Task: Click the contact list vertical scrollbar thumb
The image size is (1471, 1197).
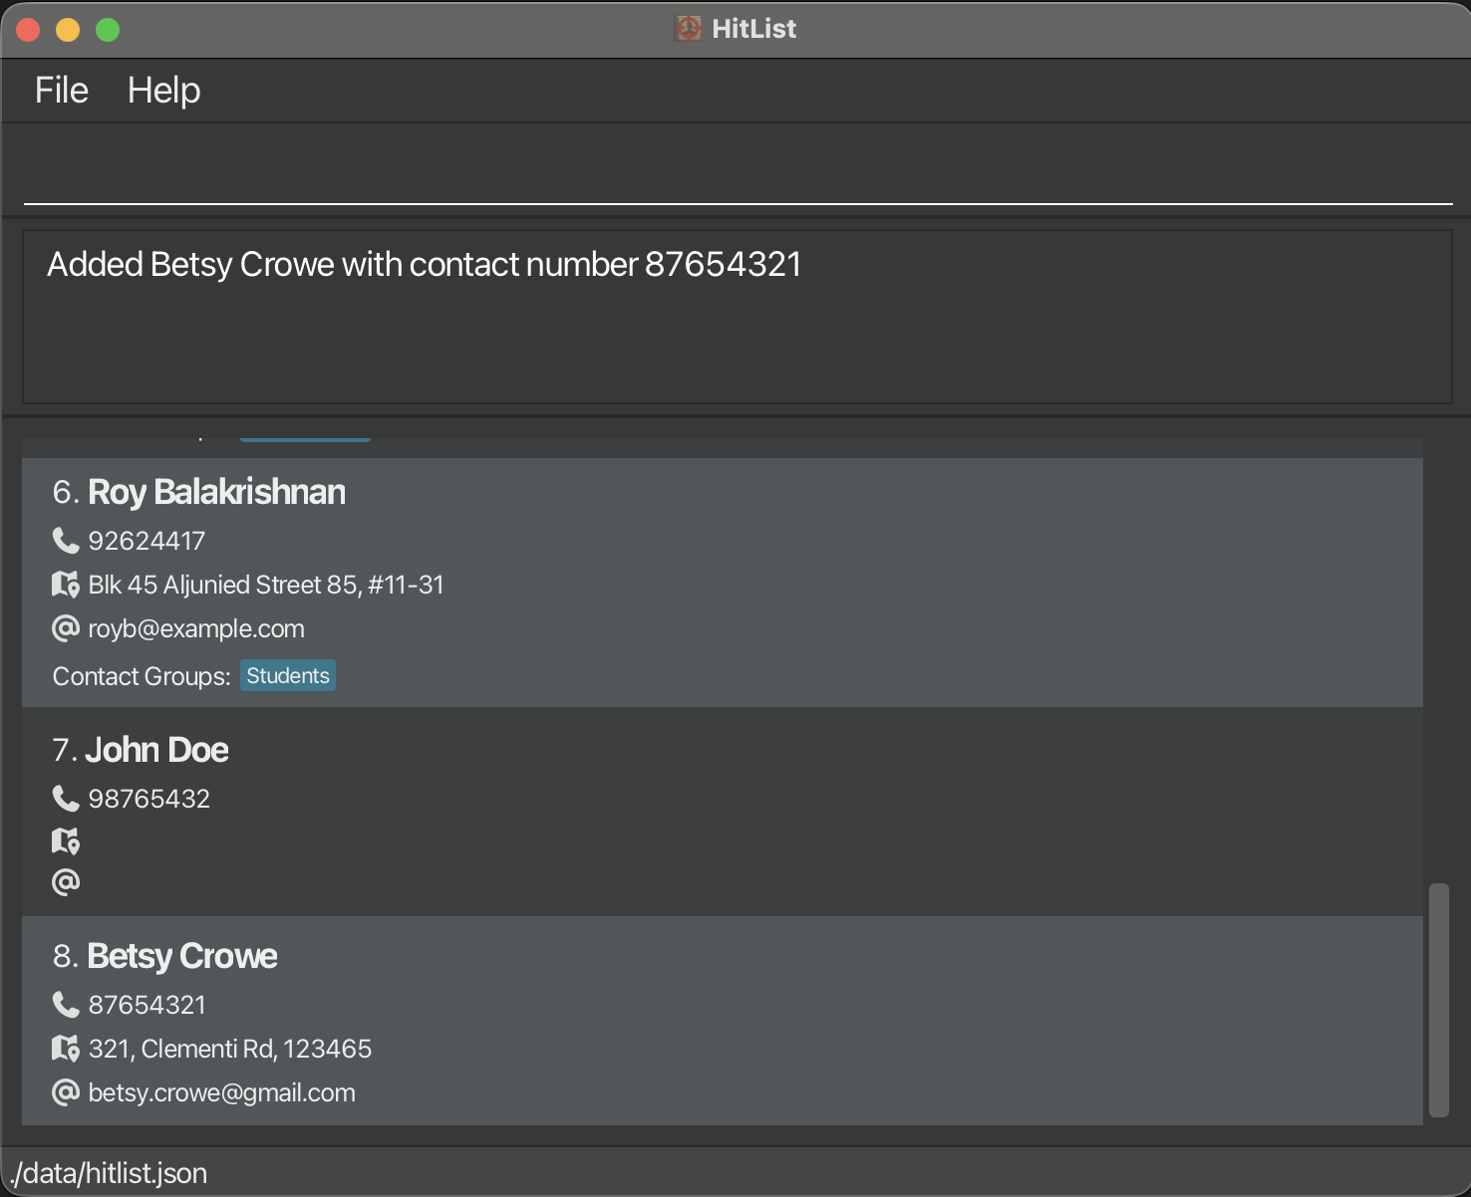Action: (1438, 999)
